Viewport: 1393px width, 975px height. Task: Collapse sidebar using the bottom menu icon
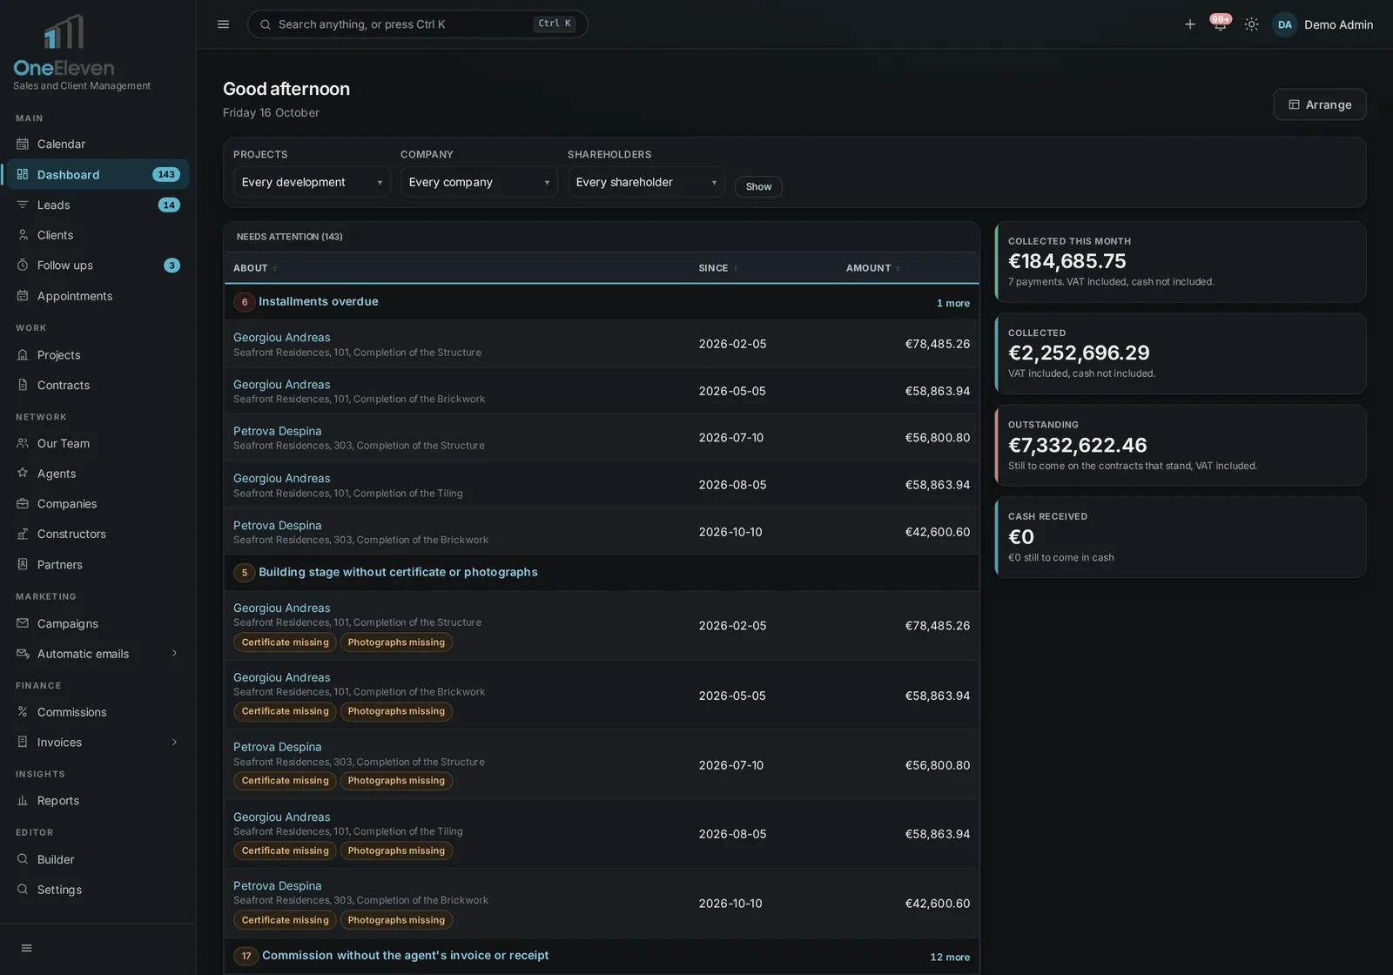[x=26, y=948]
